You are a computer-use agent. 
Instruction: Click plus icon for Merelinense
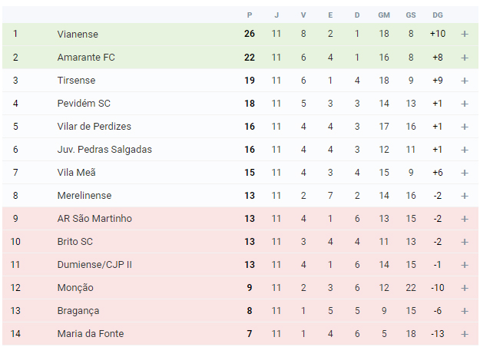[x=465, y=196]
